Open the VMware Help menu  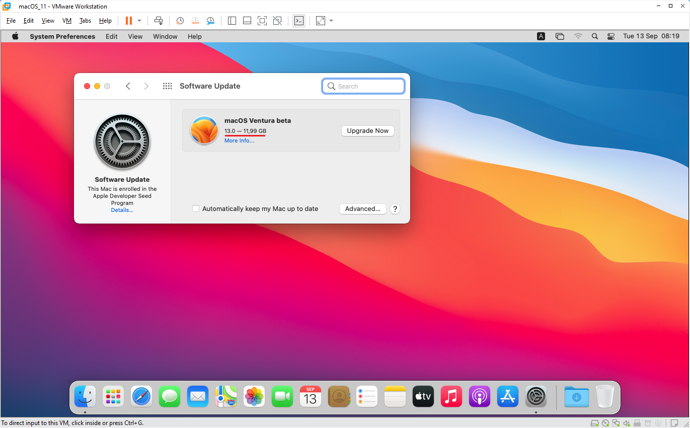[x=105, y=21]
